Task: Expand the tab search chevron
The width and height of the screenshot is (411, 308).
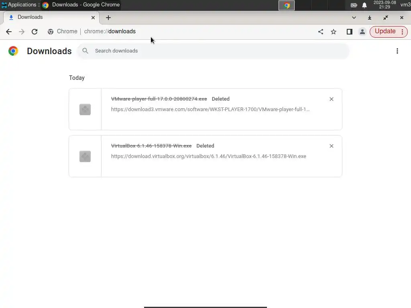Action: 354,18
